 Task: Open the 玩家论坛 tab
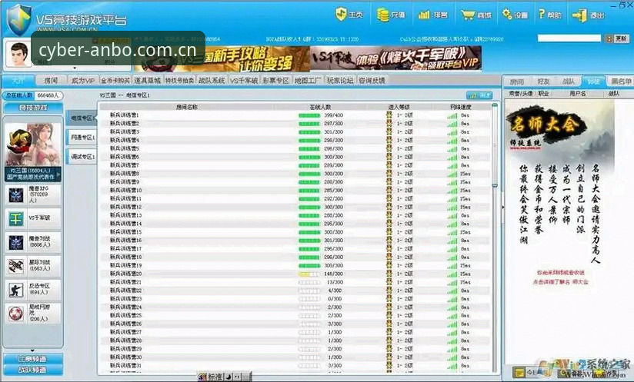pos(339,81)
